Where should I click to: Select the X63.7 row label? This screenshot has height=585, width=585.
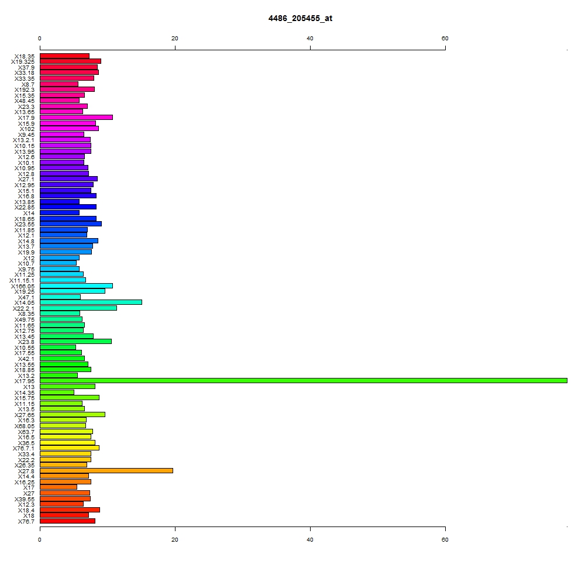tap(26, 432)
